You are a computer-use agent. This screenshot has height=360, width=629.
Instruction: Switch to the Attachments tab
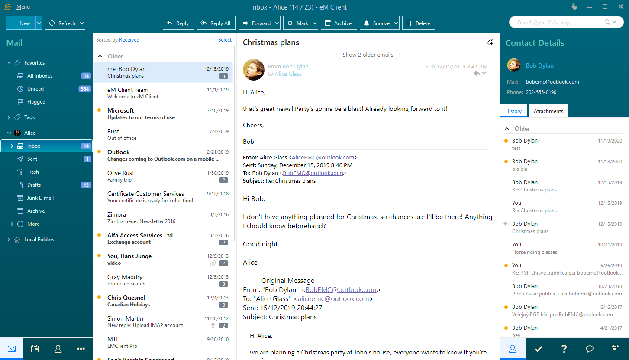pyautogui.click(x=548, y=111)
